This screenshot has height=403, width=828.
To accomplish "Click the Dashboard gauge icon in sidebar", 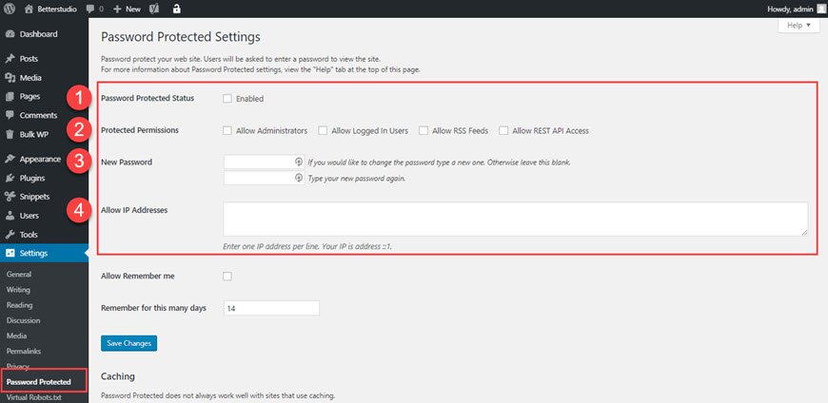I will tap(9, 34).
